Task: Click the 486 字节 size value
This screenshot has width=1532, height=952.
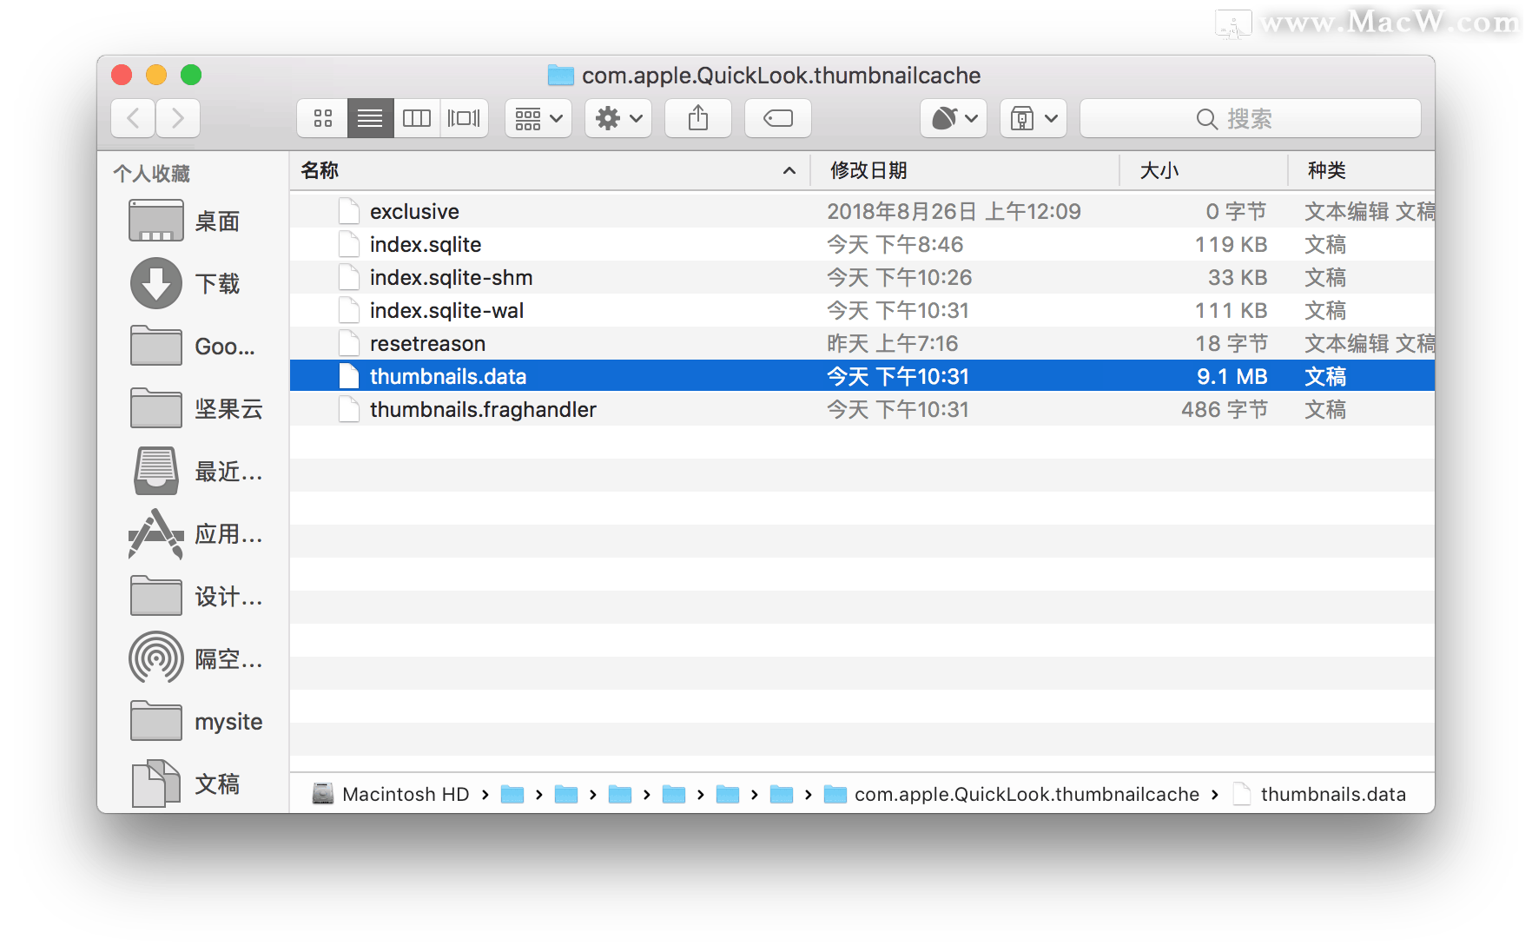Action: tap(1225, 409)
